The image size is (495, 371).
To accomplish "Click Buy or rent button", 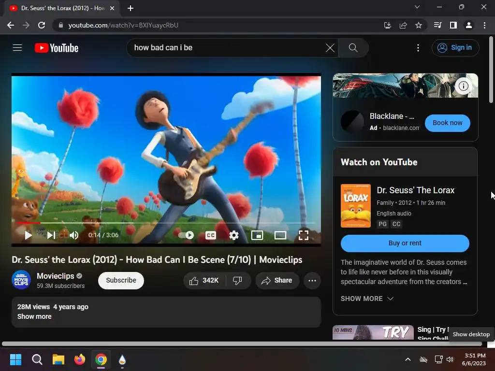I will (405, 243).
